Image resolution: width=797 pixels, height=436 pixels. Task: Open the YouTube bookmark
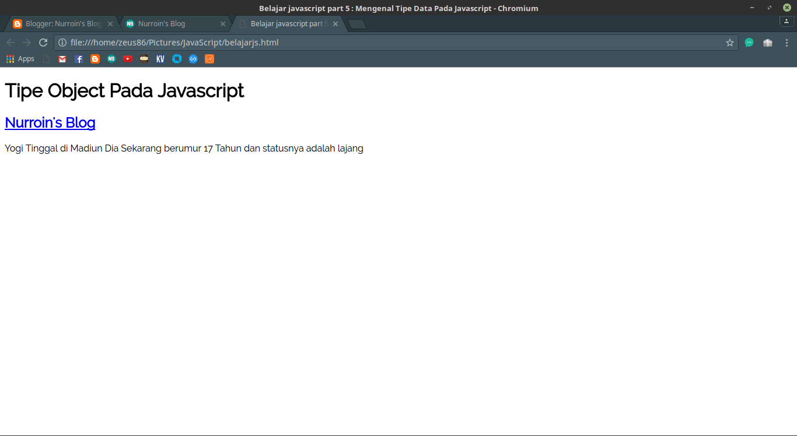click(x=127, y=58)
